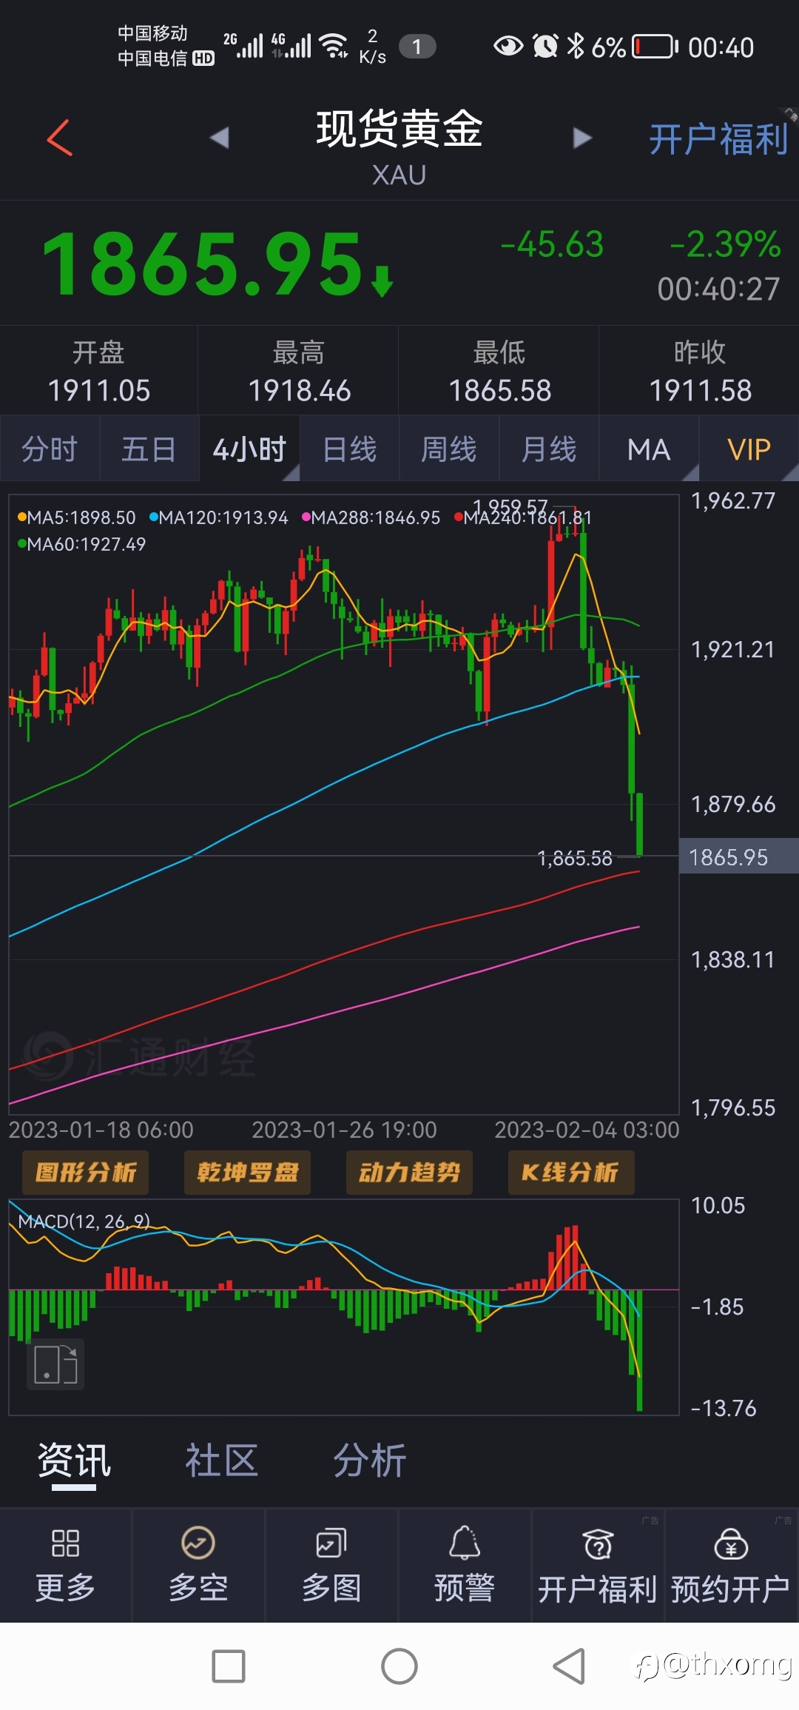The height and width of the screenshot is (1710, 799).
Task: Tap the landscape rotate icon in MACD panel
Action: click(55, 1364)
